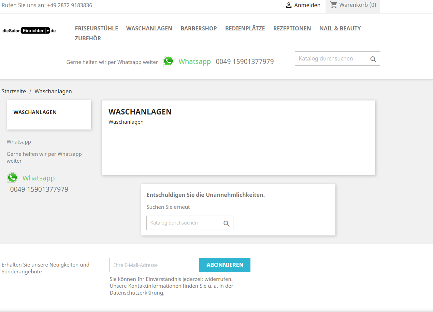Click the 'Suchen Sie erneut' text
Viewport: 433px width, 312px height.
(168, 207)
